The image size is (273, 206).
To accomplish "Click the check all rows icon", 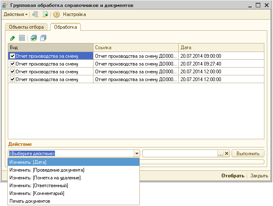I will (34, 38).
